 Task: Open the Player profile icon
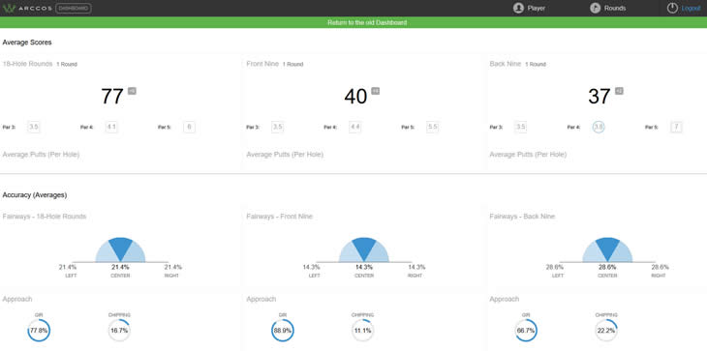(518, 8)
